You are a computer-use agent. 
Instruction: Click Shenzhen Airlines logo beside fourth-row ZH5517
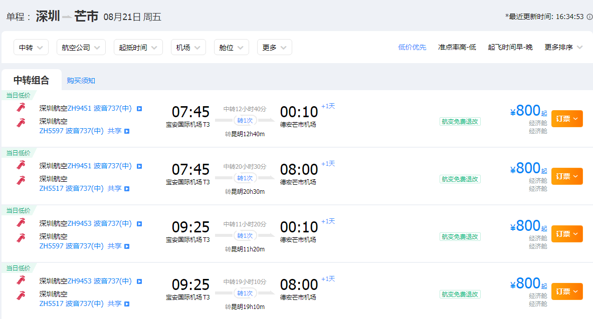click(21, 295)
